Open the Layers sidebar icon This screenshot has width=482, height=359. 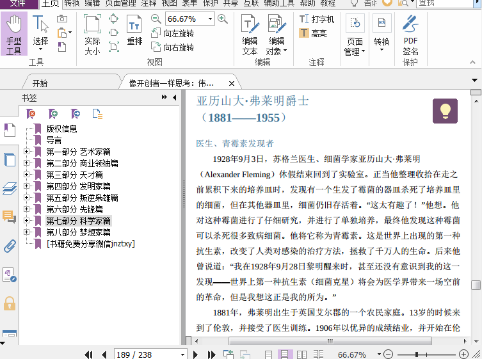10,188
